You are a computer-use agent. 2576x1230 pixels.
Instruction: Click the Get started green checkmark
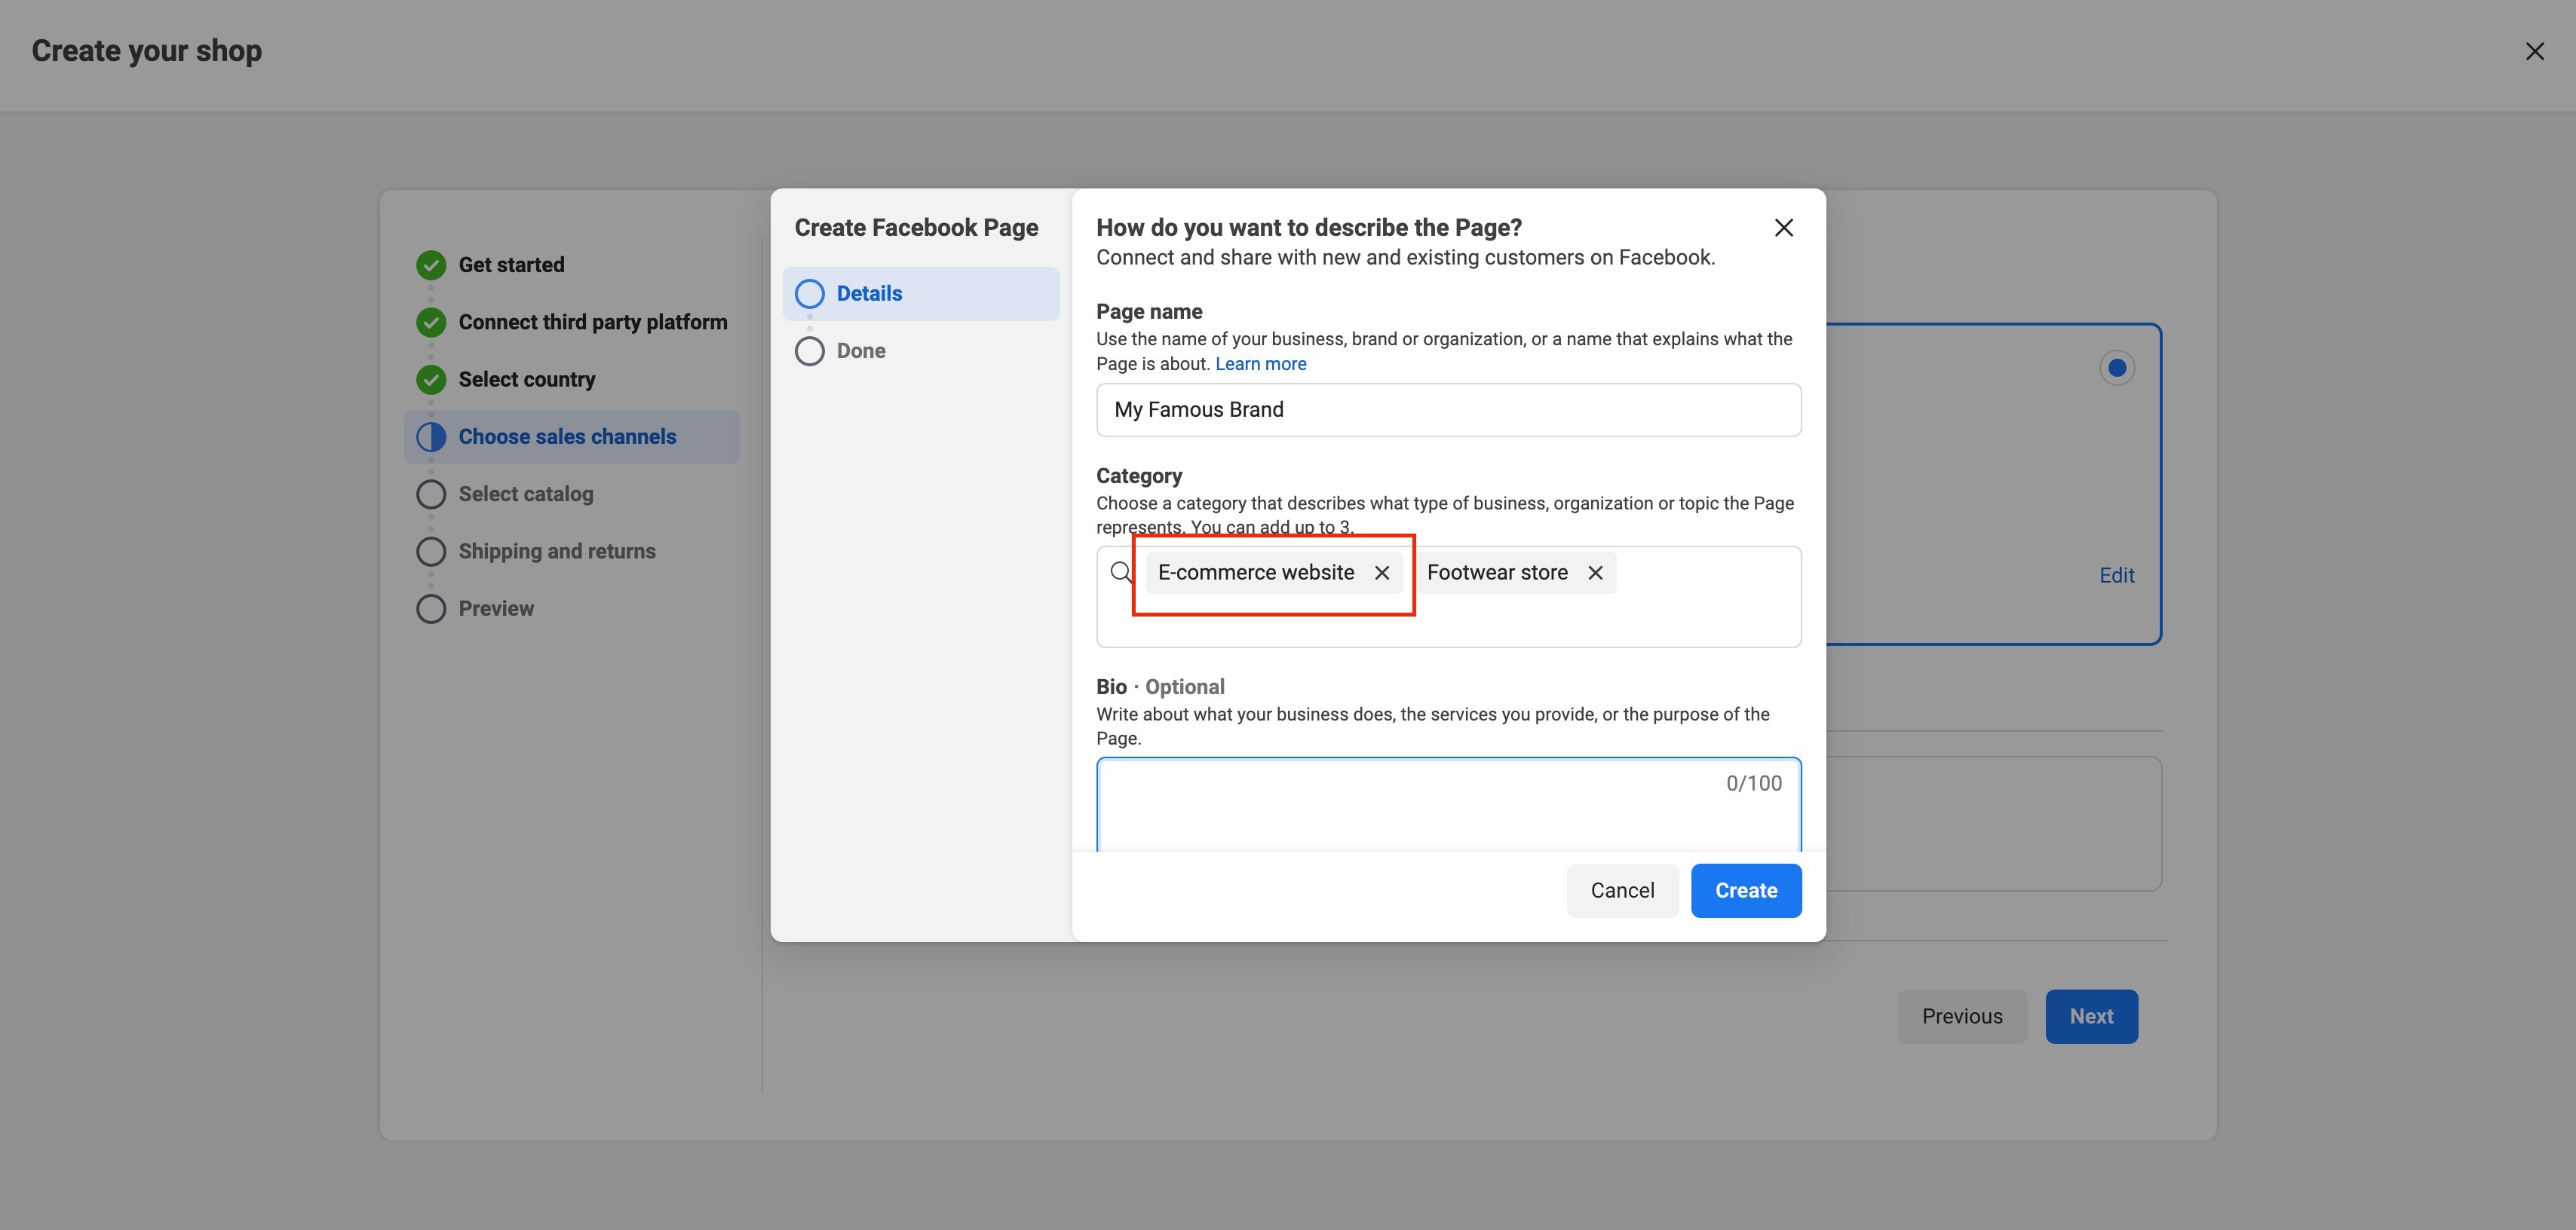click(431, 265)
